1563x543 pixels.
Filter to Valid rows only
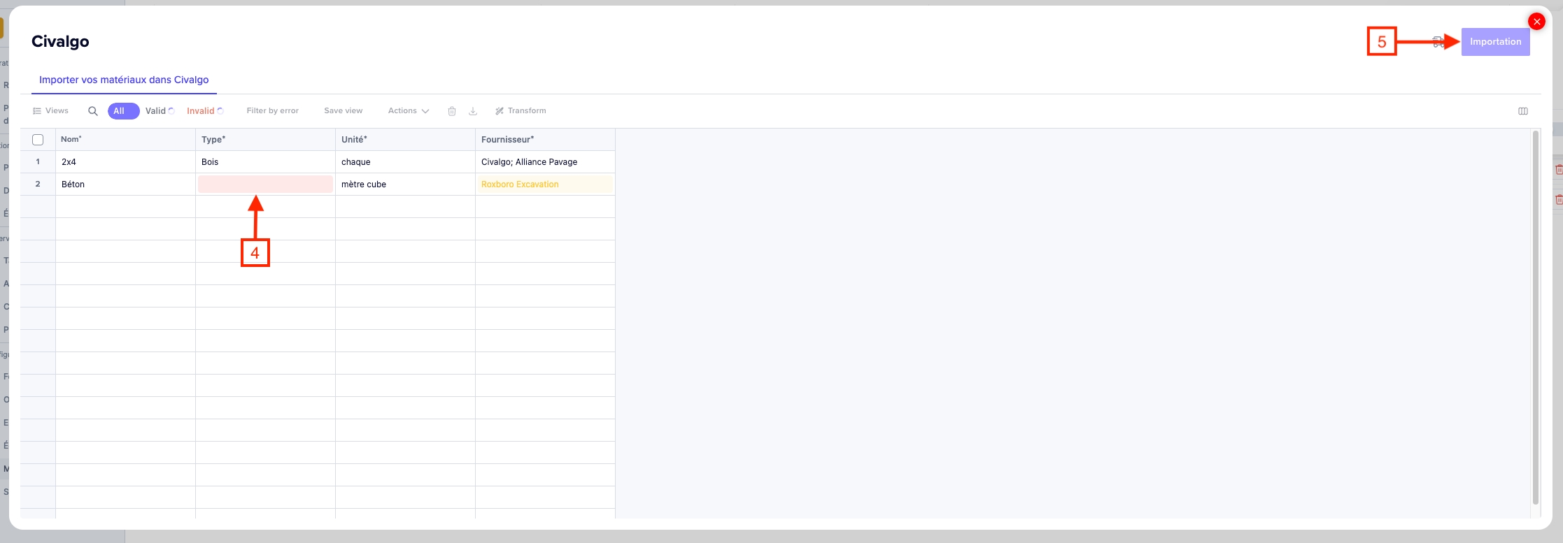[x=156, y=111]
